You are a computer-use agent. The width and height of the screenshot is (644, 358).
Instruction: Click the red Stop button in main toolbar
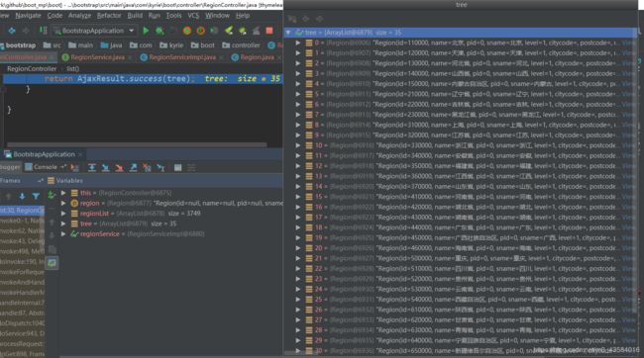click(269, 31)
